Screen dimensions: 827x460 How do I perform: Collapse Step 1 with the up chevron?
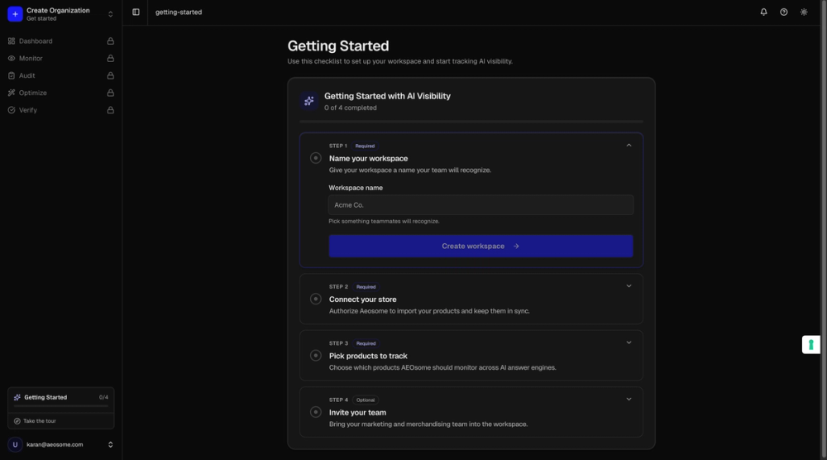point(629,145)
